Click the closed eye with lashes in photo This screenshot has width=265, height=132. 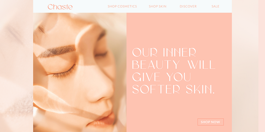(x=63, y=73)
